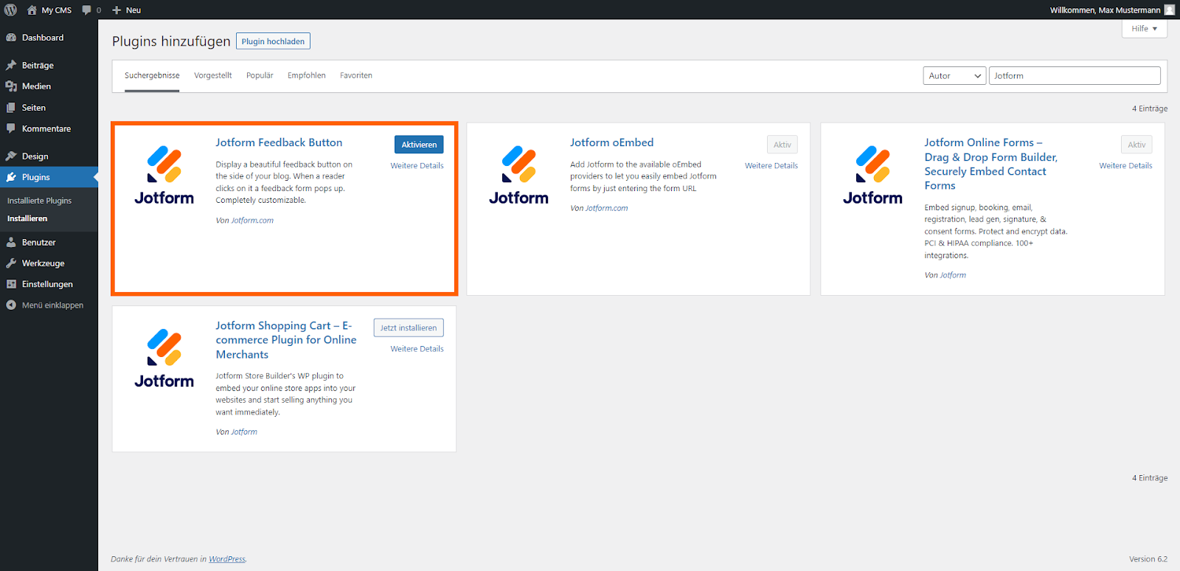Click the home icon next to My CMS
The image size is (1180, 571).
click(x=32, y=10)
